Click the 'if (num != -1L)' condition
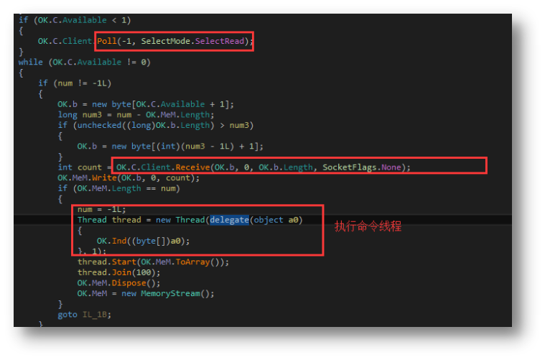Viewport: 545px width, 360px height. 75,83
